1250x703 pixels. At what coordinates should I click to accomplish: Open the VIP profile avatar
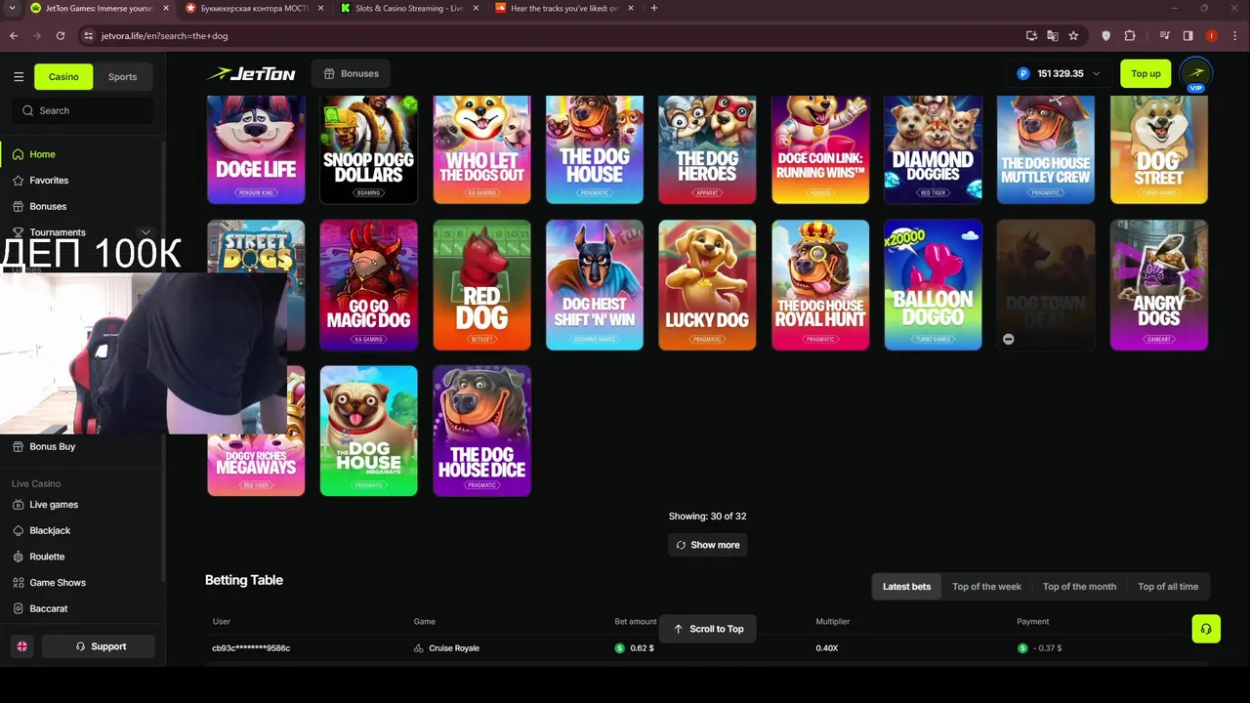pos(1195,74)
